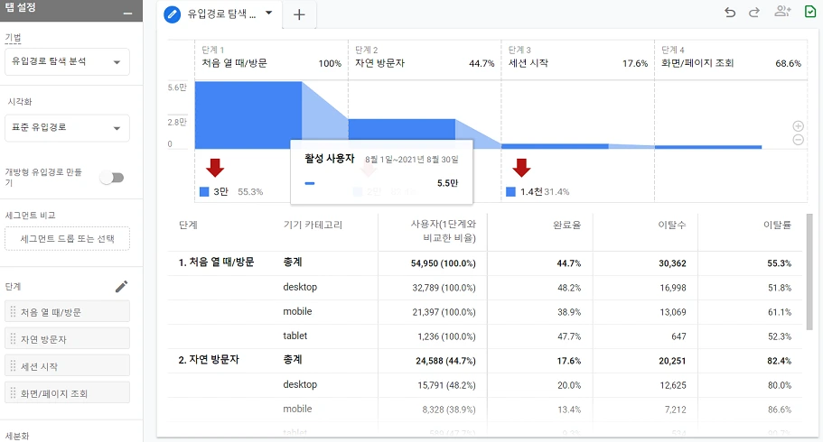Redo the last change
Image resolution: width=823 pixels, height=442 pixels.
(754, 12)
